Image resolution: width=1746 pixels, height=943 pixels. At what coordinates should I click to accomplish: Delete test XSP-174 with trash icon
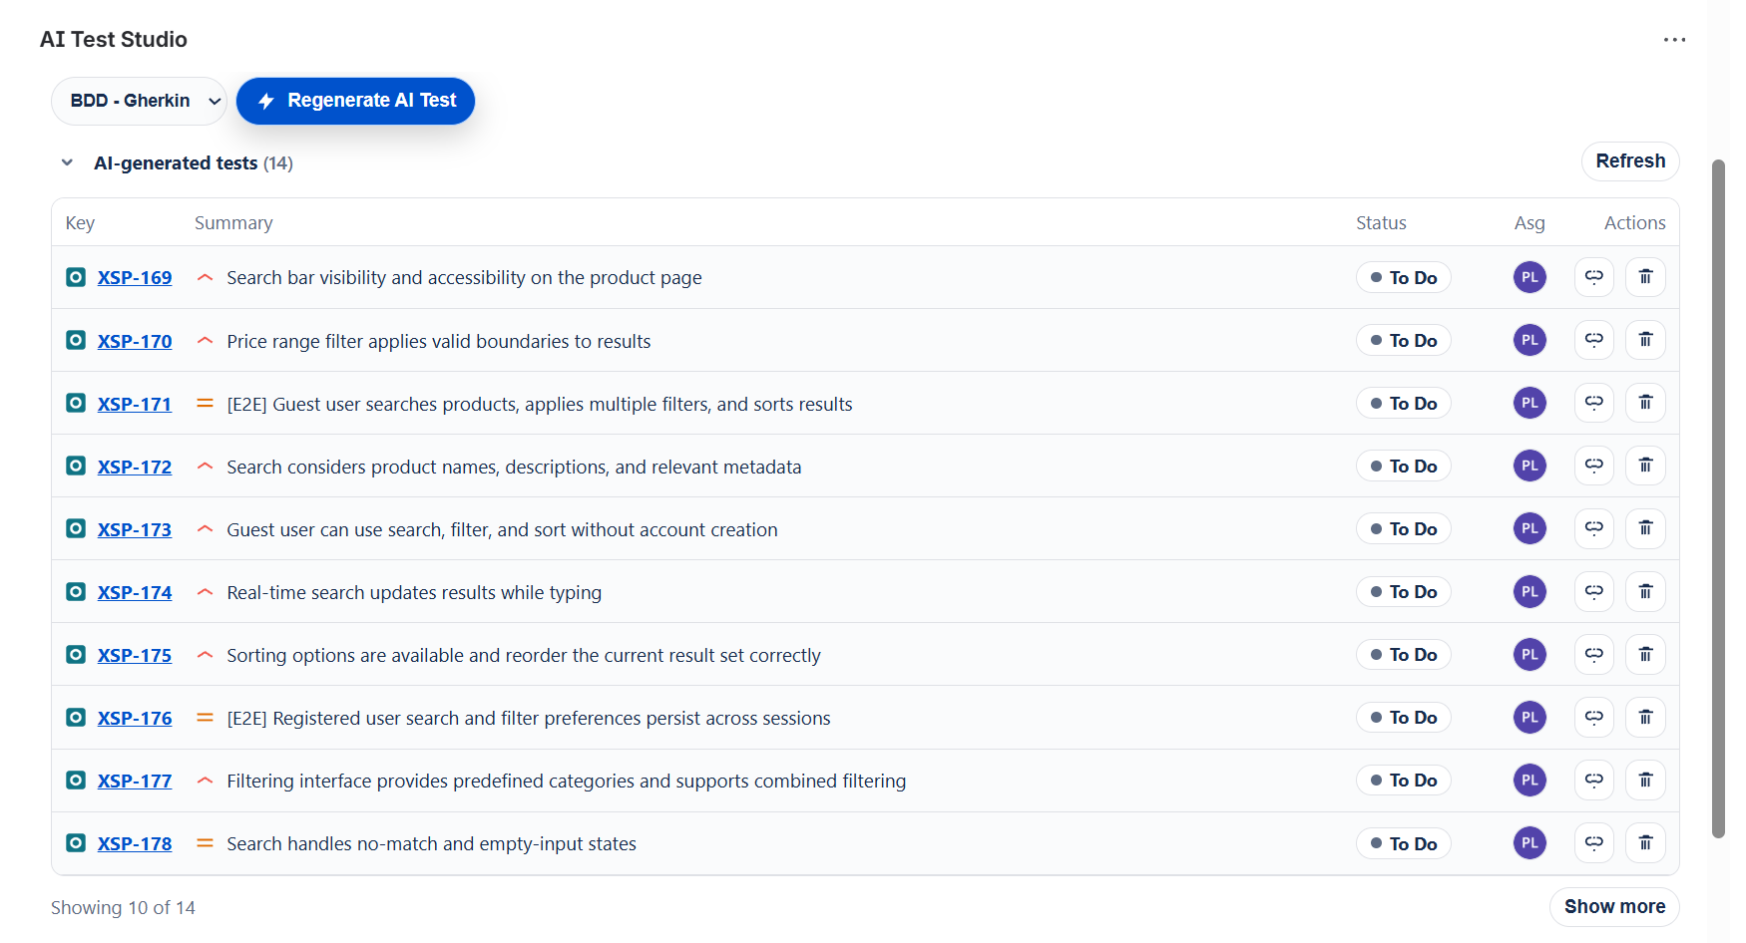[1645, 591]
